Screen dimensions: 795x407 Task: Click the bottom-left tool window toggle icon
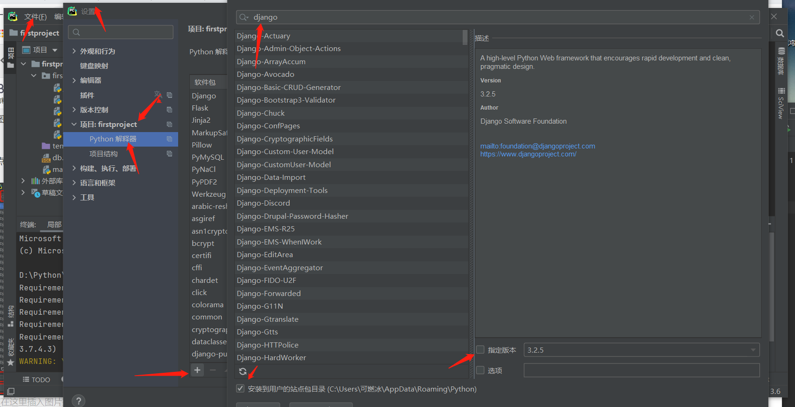tap(11, 391)
